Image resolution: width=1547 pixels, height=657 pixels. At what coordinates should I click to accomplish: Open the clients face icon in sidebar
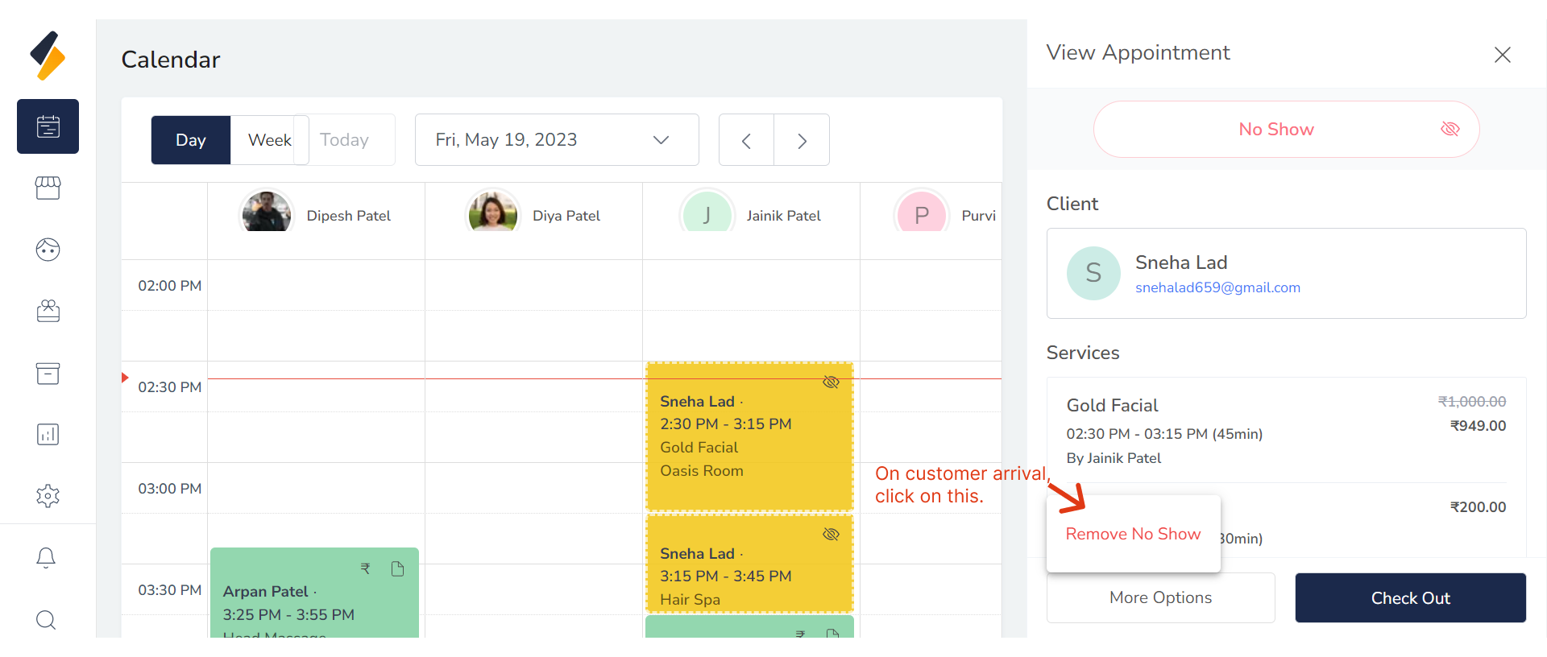click(x=48, y=250)
